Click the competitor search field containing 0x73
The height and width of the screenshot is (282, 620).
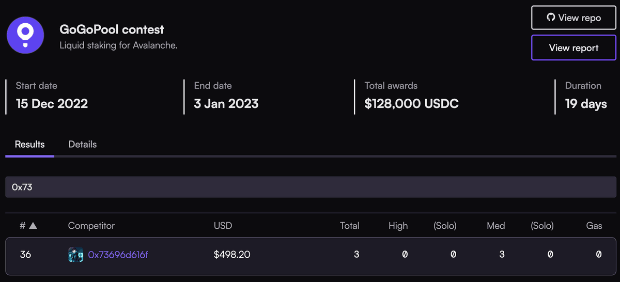(x=310, y=187)
